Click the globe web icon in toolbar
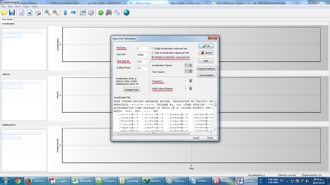Image resolution: width=330 pixels, height=185 pixels. click(x=126, y=13)
